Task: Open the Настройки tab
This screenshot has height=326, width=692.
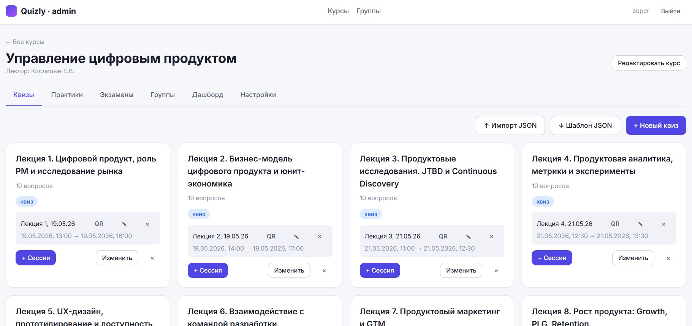Action: click(258, 95)
